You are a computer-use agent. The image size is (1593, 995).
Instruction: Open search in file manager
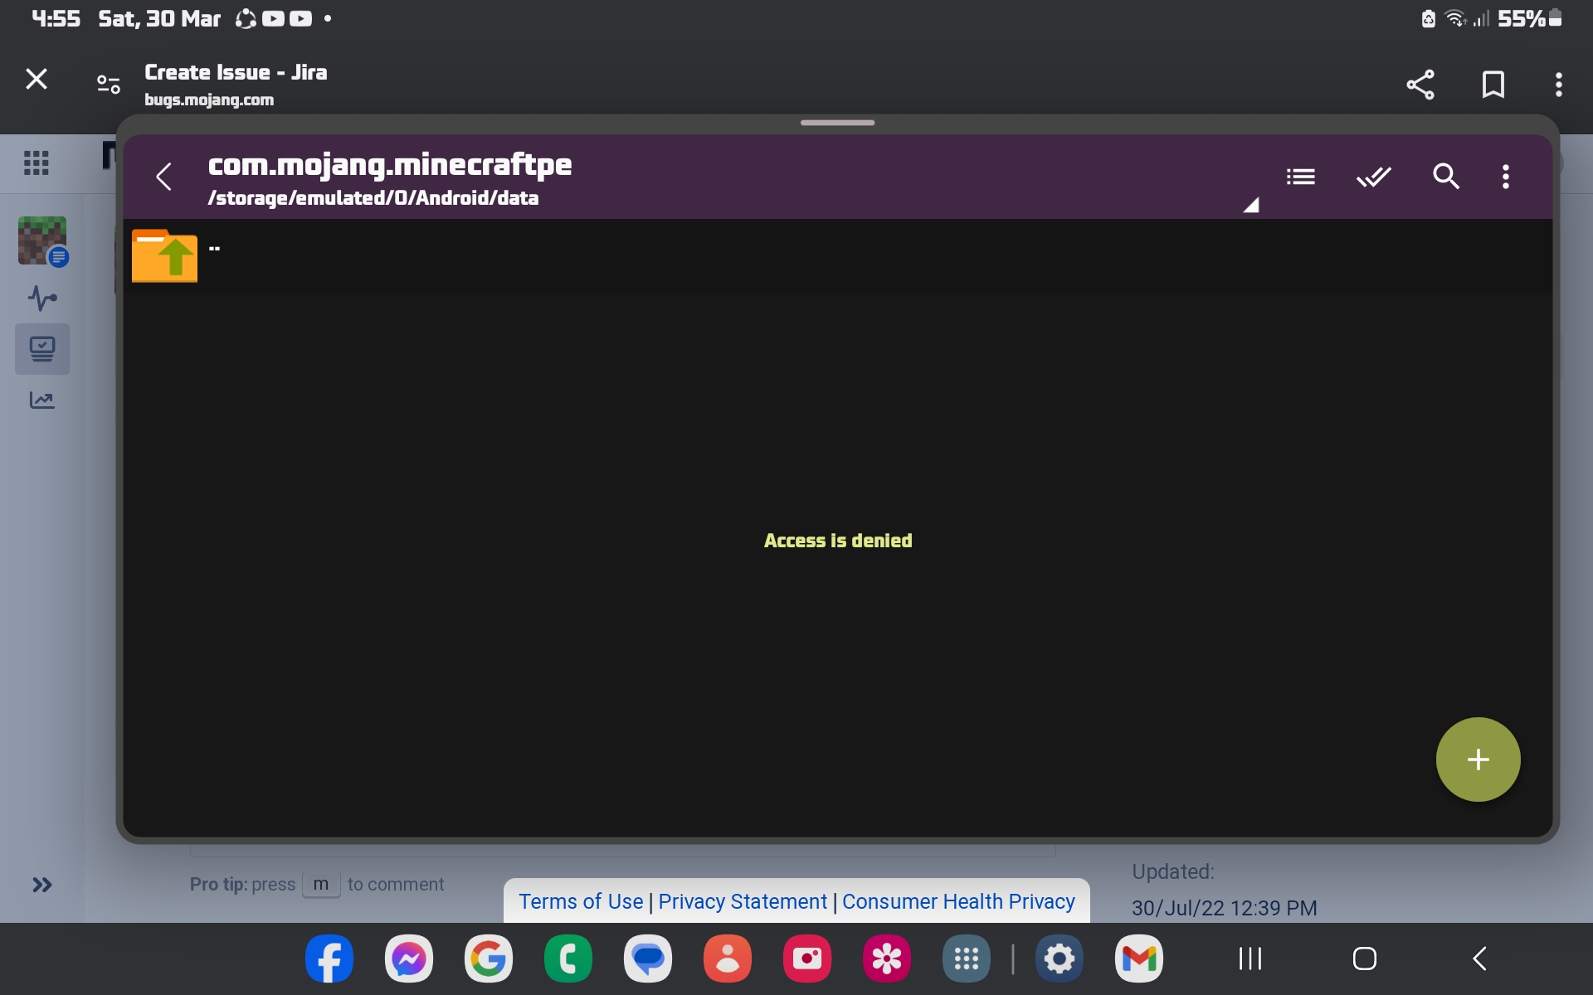[x=1445, y=177]
